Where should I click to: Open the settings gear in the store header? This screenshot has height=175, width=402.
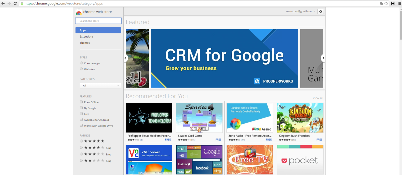[321, 11]
